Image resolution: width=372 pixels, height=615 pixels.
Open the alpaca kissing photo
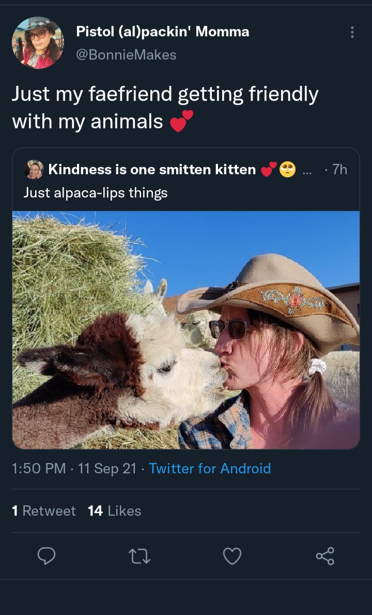[186, 330]
